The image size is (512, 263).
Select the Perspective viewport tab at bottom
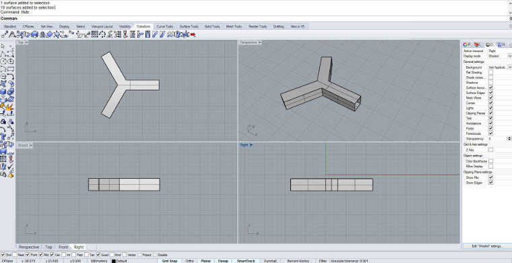pyautogui.click(x=29, y=247)
